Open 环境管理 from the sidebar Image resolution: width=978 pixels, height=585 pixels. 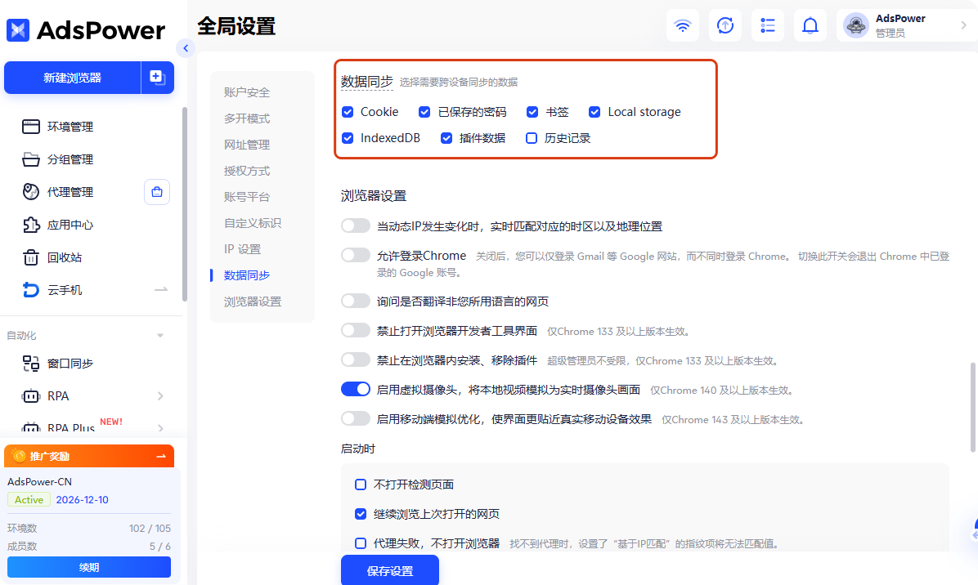(70, 127)
